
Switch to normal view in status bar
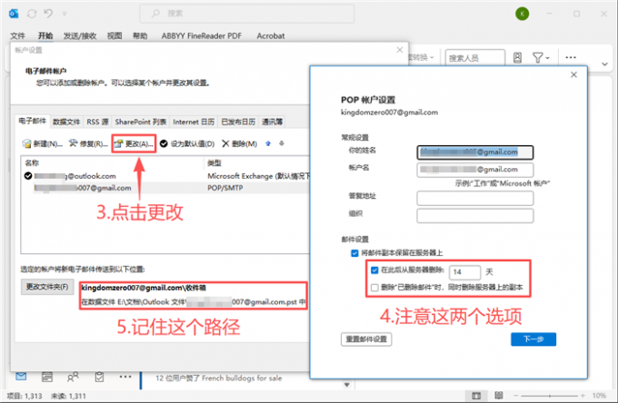click(x=476, y=396)
